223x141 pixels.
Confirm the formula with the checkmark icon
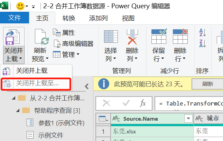(126, 103)
